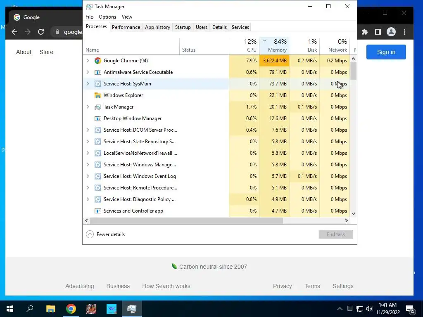The width and height of the screenshot is (423, 317).
Task: Open the Terms footer link
Action: click(312, 286)
